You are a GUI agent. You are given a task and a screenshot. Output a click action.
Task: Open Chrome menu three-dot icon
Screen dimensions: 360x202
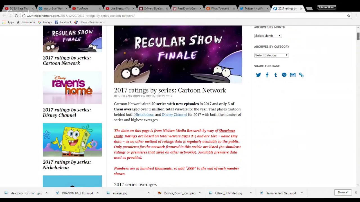tap(356, 16)
